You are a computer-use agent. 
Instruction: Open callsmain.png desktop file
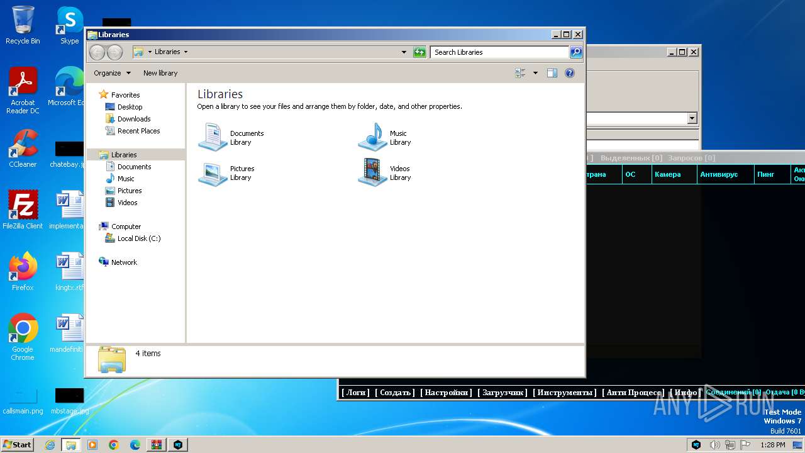coord(23,400)
